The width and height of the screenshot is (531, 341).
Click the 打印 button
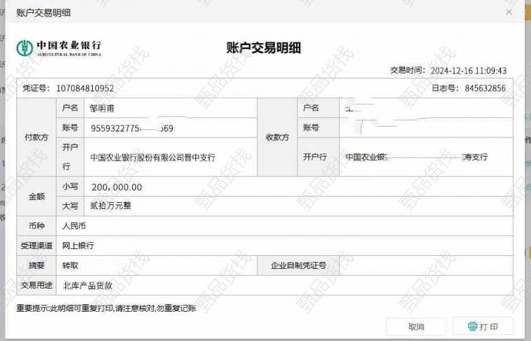[x=483, y=327]
